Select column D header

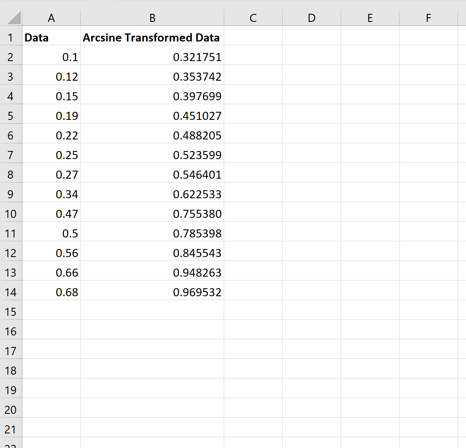pos(311,18)
